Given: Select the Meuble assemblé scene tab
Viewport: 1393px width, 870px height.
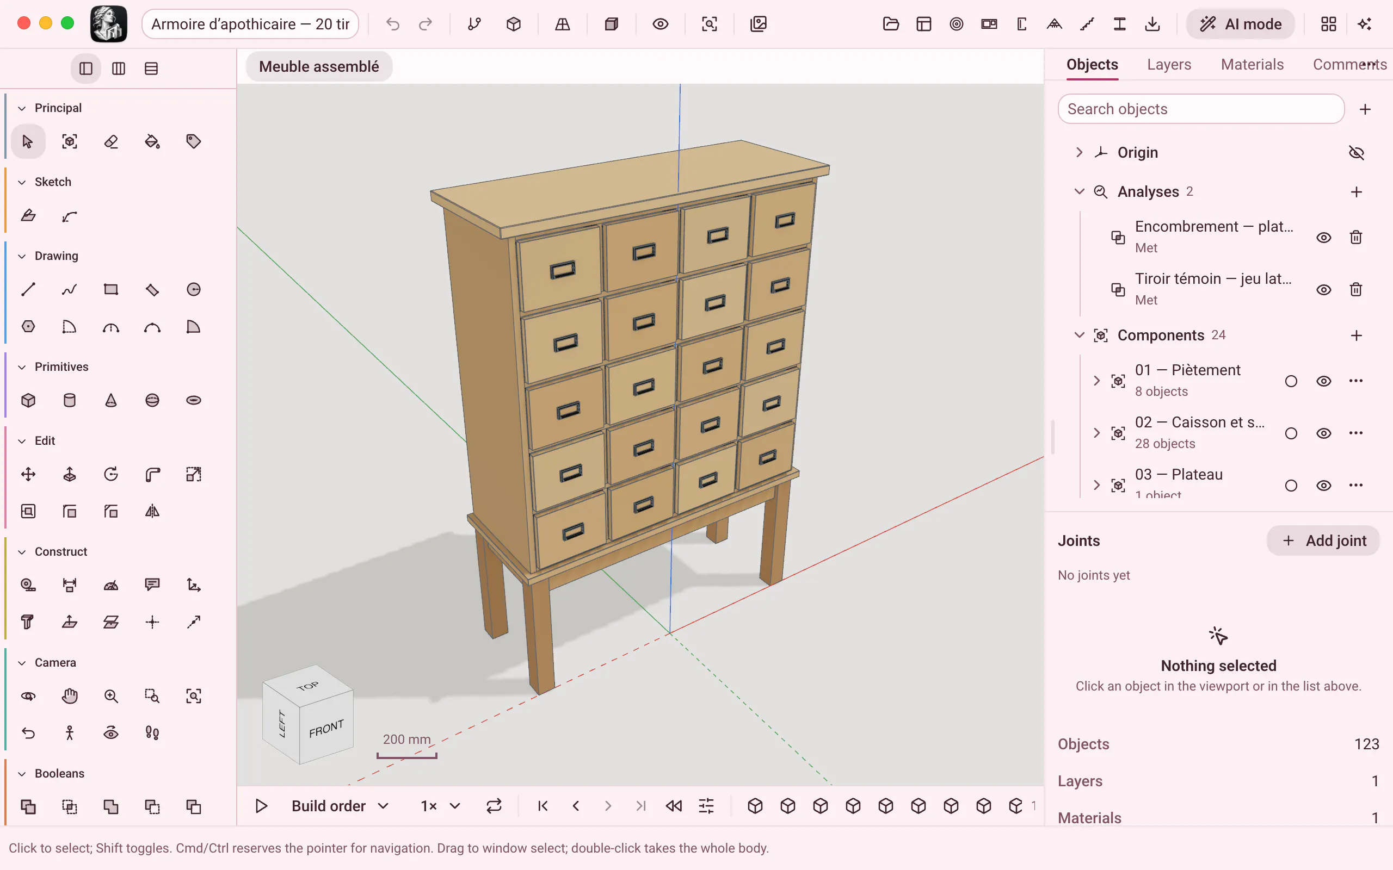Looking at the screenshot, I should [319, 67].
